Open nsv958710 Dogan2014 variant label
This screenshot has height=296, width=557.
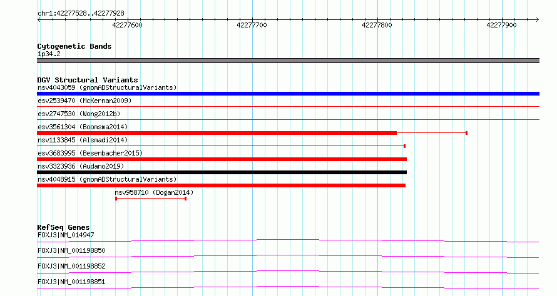click(x=154, y=192)
